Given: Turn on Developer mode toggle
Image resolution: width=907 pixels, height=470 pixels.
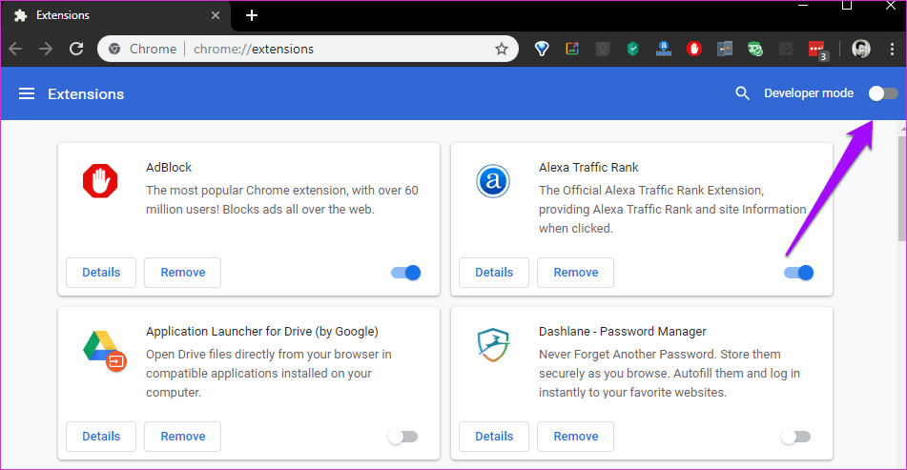Looking at the screenshot, I should point(883,93).
